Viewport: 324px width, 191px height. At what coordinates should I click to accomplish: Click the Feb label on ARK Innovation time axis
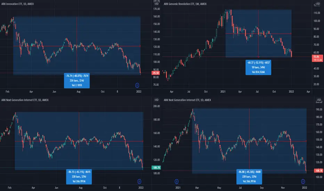[7, 91]
